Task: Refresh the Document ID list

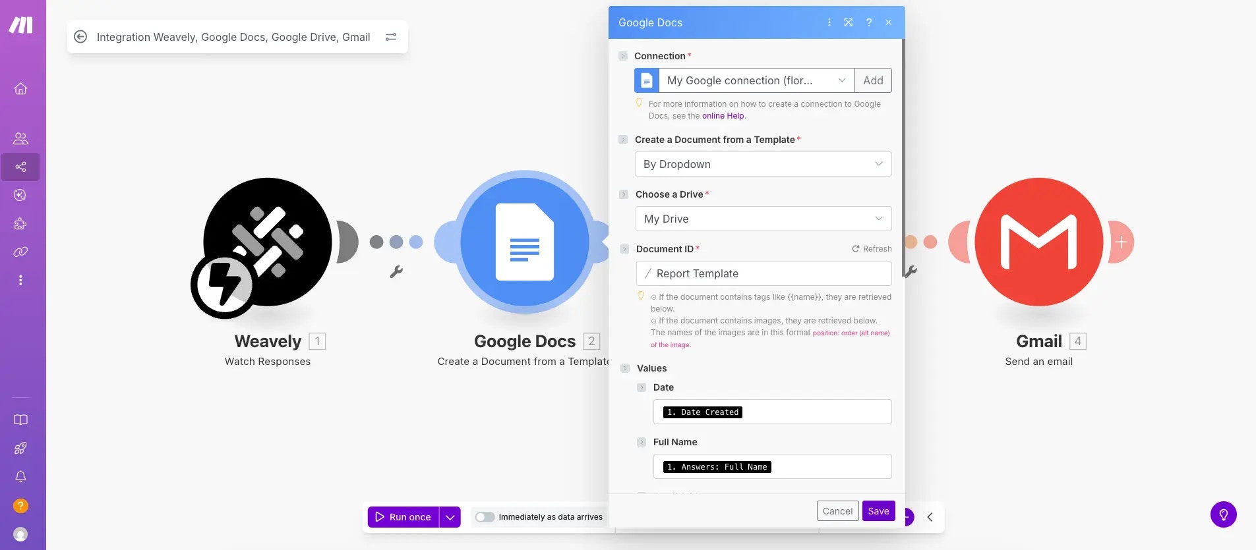Action: [872, 249]
